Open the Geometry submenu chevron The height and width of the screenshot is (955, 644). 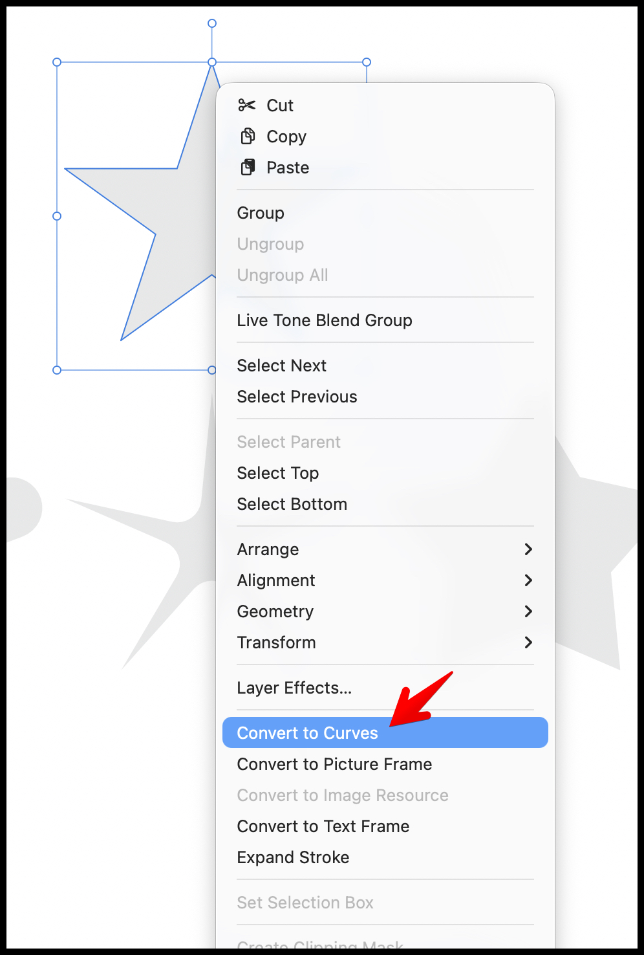click(528, 611)
